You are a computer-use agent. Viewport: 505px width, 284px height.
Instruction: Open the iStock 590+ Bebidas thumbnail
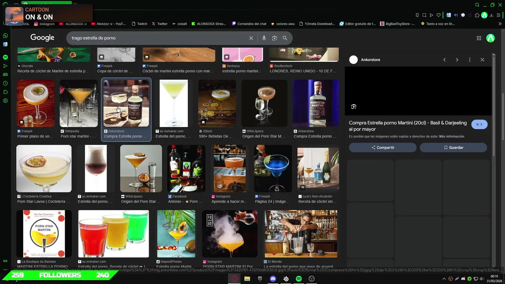(217, 103)
